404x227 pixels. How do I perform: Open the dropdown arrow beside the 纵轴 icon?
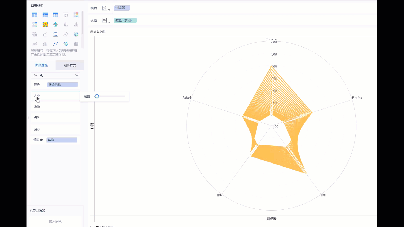109,22
